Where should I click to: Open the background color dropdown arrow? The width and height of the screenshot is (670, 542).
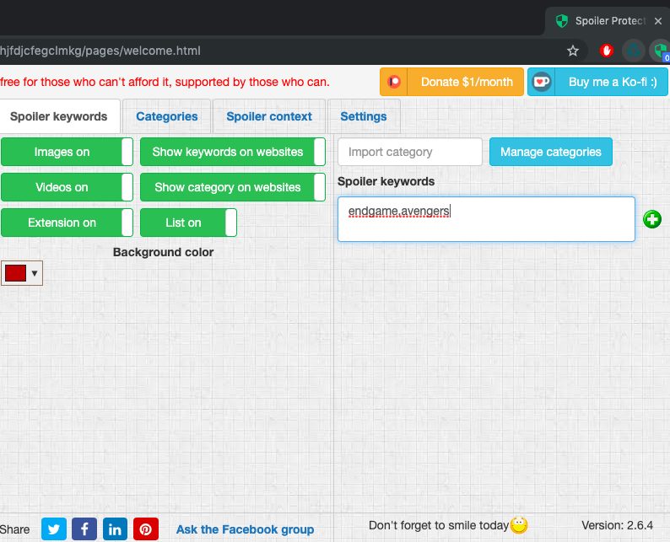[x=35, y=273]
